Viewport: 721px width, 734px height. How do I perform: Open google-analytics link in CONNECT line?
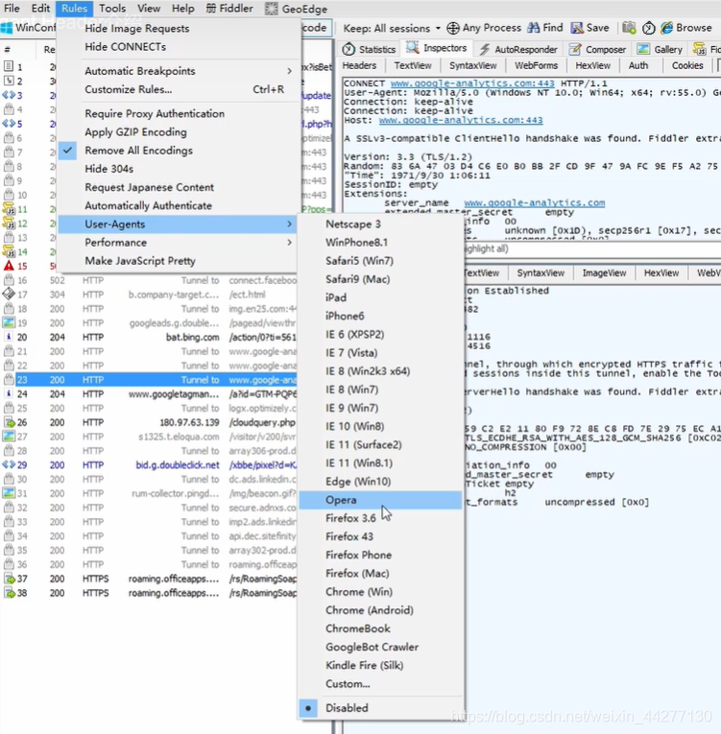(x=472, y=83)
